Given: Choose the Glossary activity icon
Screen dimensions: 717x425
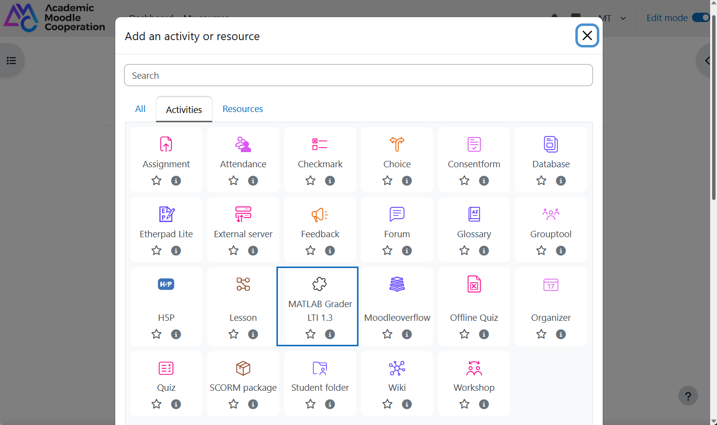Looking at the screenshot, I should pyautogui.click(x=474, y=214).
